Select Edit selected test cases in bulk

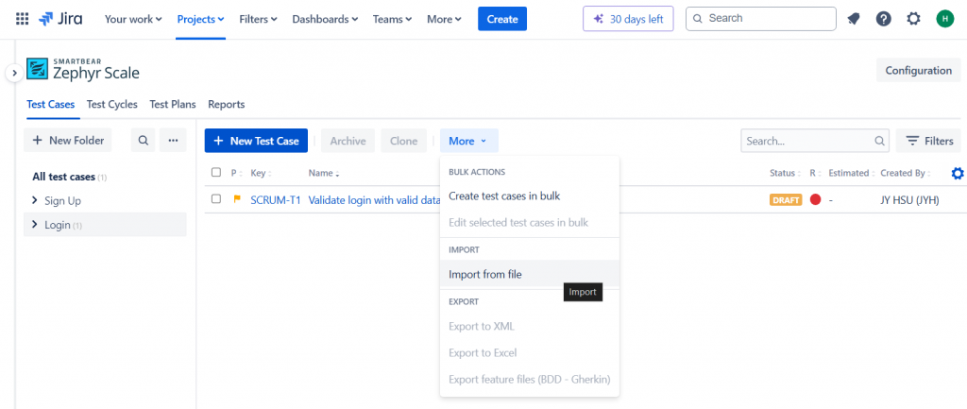tap(529, 223)
